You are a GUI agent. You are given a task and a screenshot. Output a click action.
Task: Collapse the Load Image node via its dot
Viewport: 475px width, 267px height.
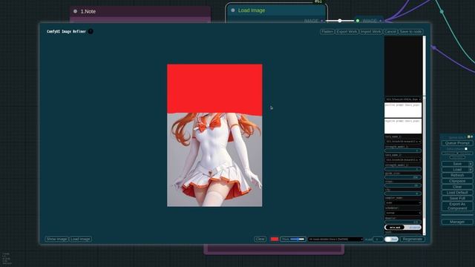(x=232, y=10)
